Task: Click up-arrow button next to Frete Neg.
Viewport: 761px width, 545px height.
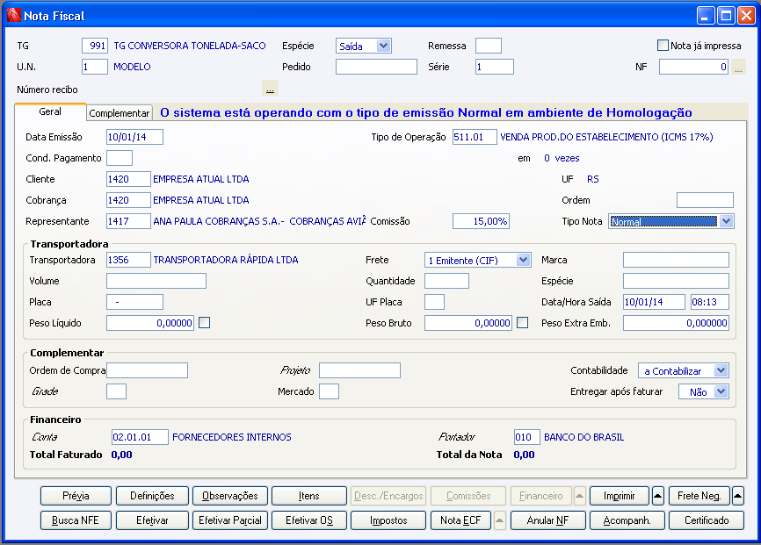Action: click(737, 496)
